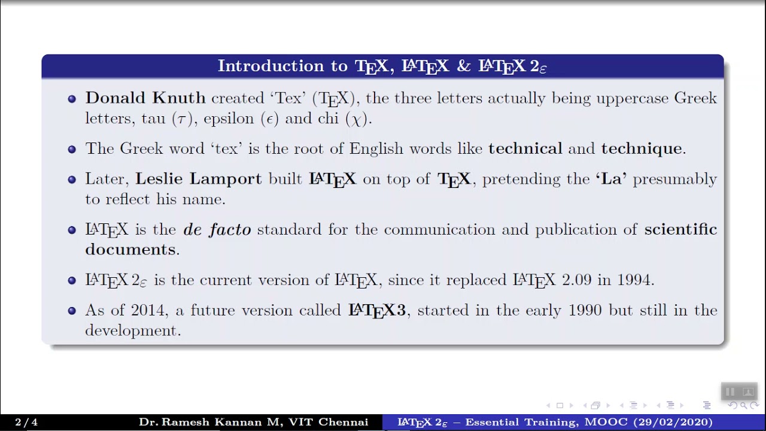Click the bold word 'technique'
Viewport: 766px width, 431px height.
click(x=642, y=149)
